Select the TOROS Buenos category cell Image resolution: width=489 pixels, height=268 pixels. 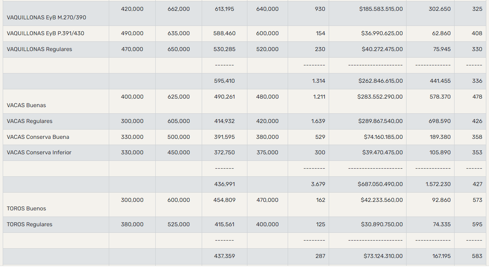click(26, 209)
